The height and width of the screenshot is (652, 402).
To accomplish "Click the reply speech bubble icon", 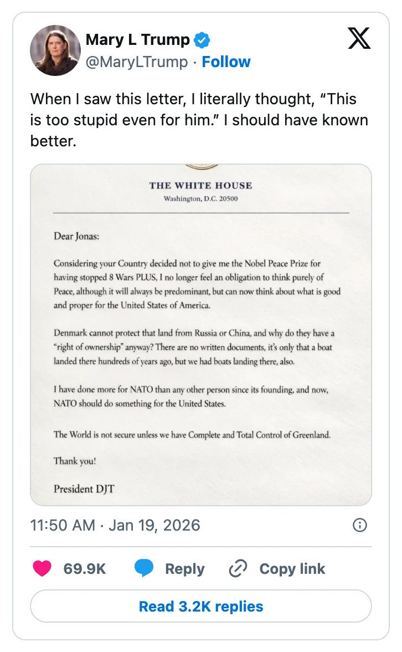I will 144,568.
